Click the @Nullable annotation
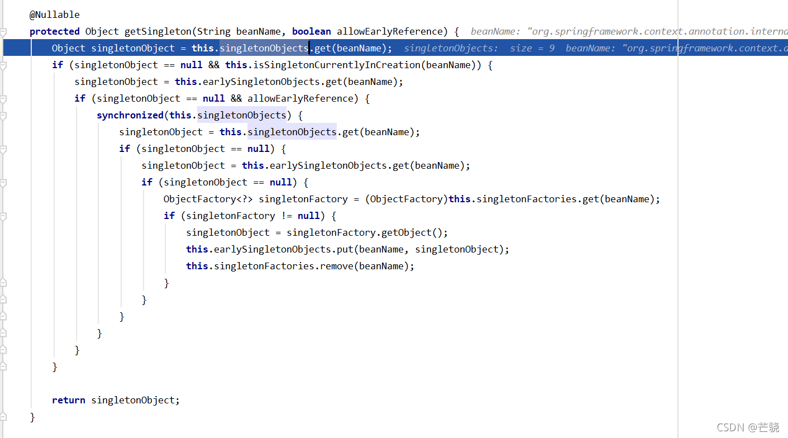The width and height of the screenshot is (788, 438). pyautogui.click(x=55, y=15)
